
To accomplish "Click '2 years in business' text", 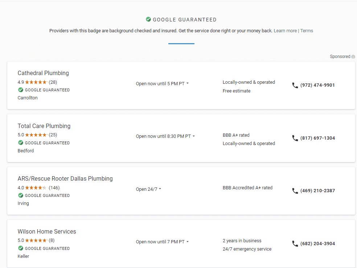I will [242, 241].
